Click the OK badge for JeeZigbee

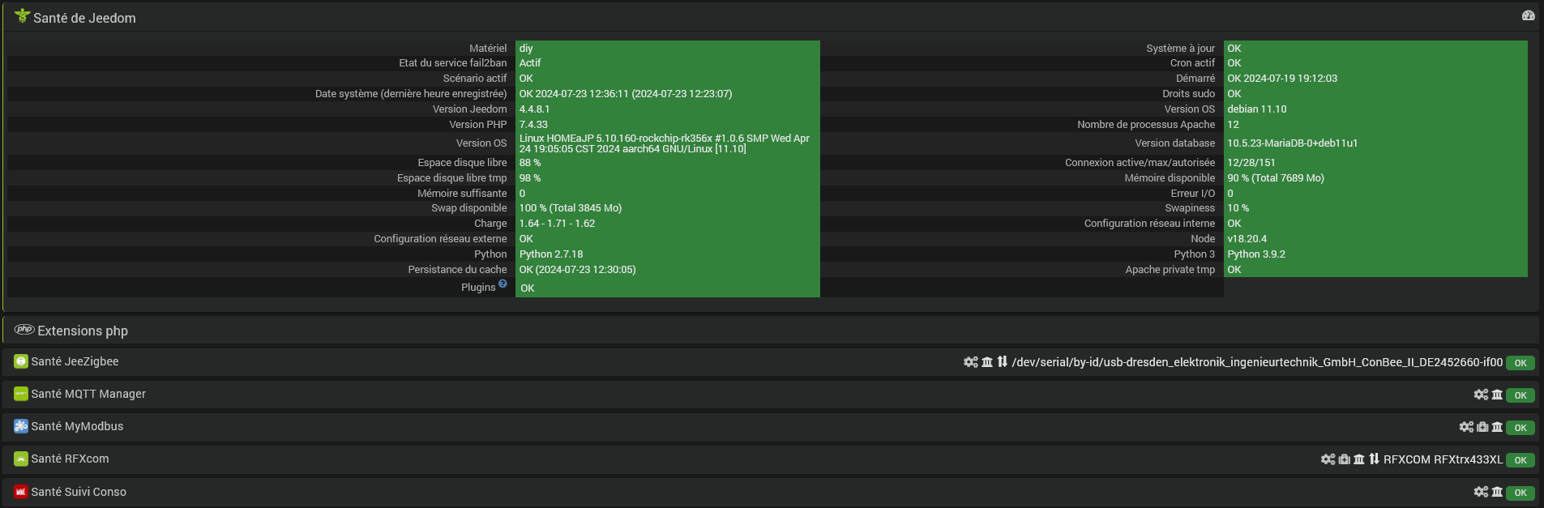click(1520, 363)
